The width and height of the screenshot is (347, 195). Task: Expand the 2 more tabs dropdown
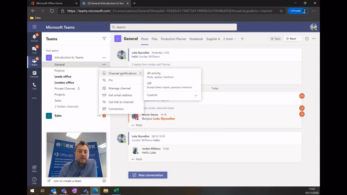point(229,39)
